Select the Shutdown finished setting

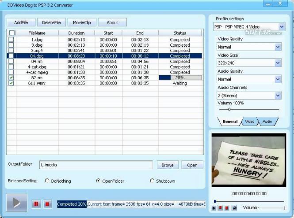pos(152,181)
